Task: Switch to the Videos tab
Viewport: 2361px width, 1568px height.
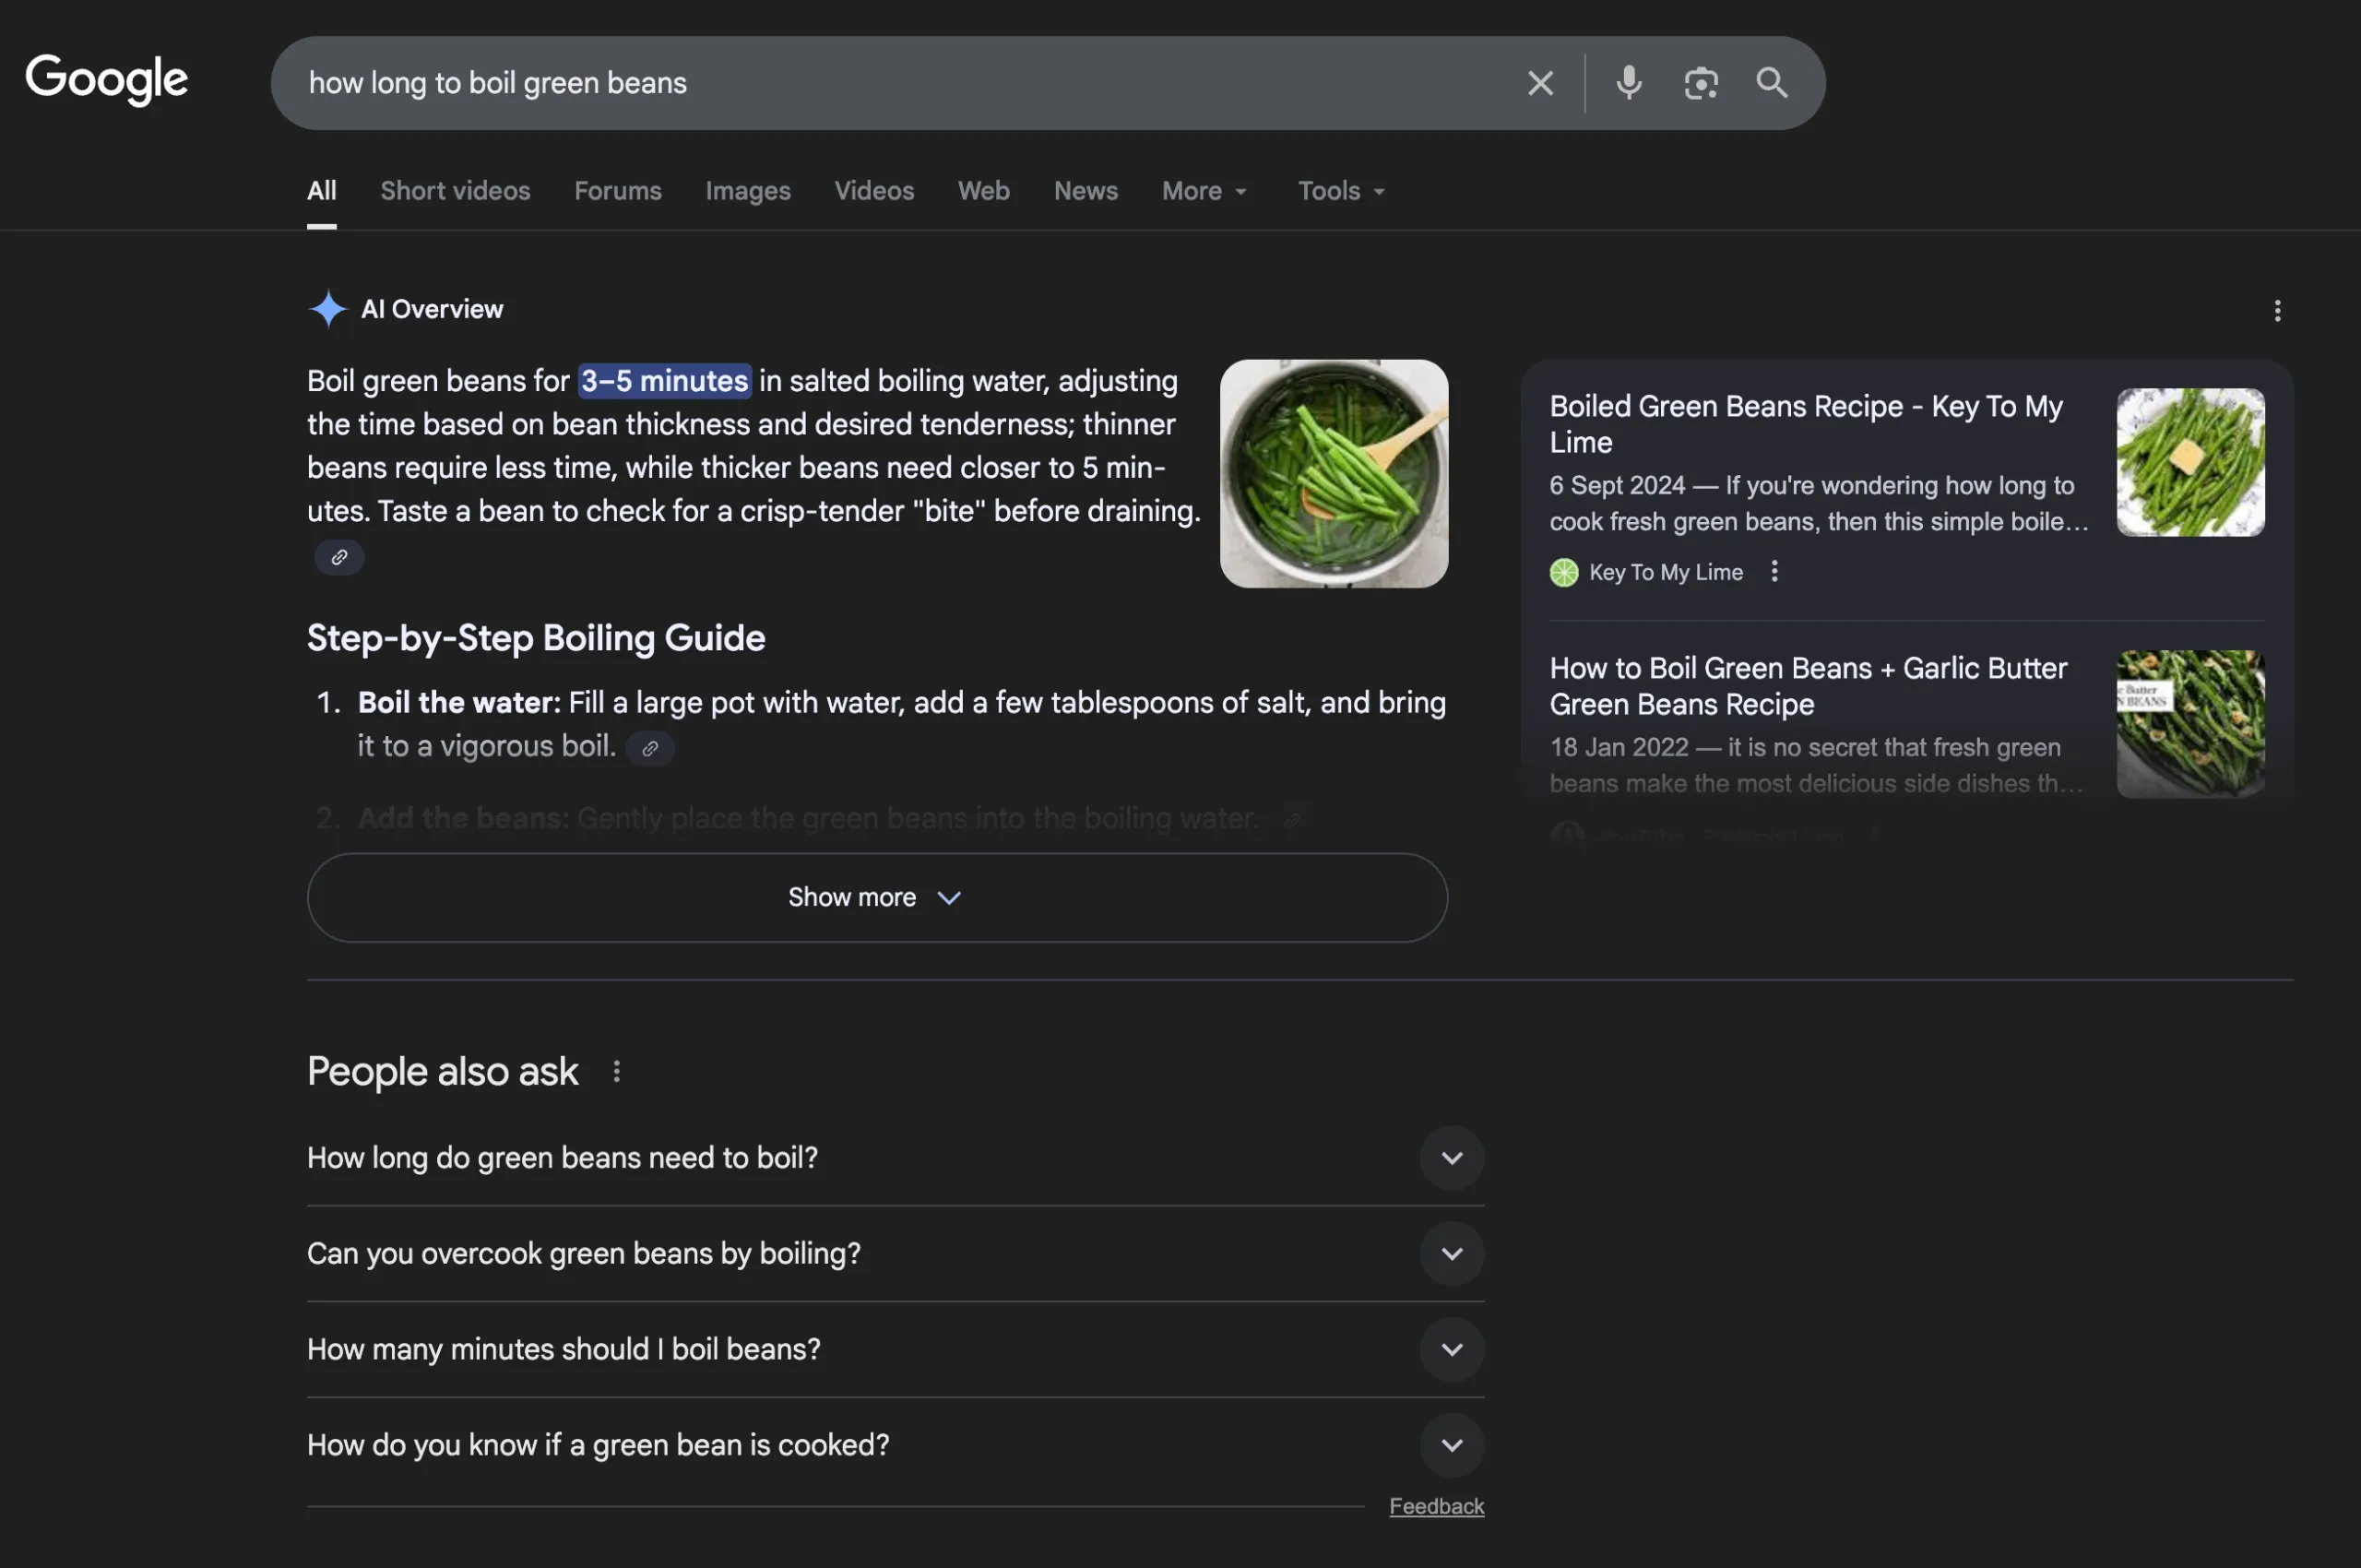Action: click(x=874, y=191)
